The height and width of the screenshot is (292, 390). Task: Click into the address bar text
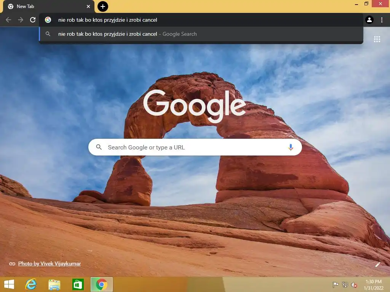click(107, 20)
